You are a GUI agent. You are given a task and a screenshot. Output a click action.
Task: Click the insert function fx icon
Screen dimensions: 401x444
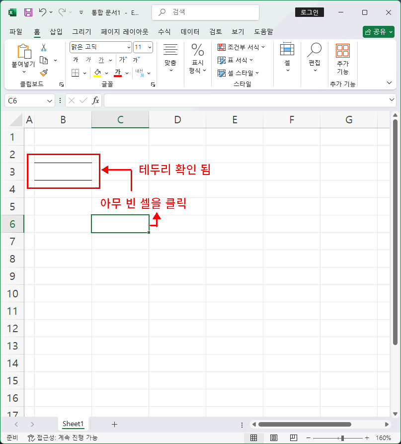point(95,100)
